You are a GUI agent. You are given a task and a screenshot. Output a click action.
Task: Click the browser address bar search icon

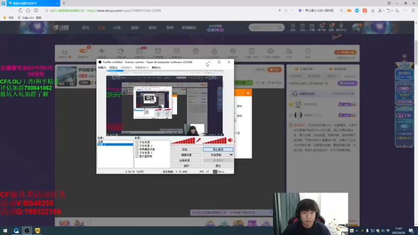click(x=341, y=10)
